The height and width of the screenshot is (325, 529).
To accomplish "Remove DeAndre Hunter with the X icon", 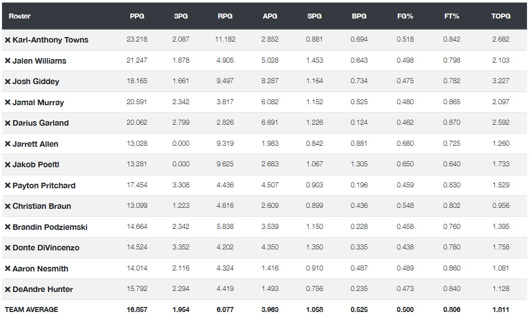I will [x=8, y=289].
